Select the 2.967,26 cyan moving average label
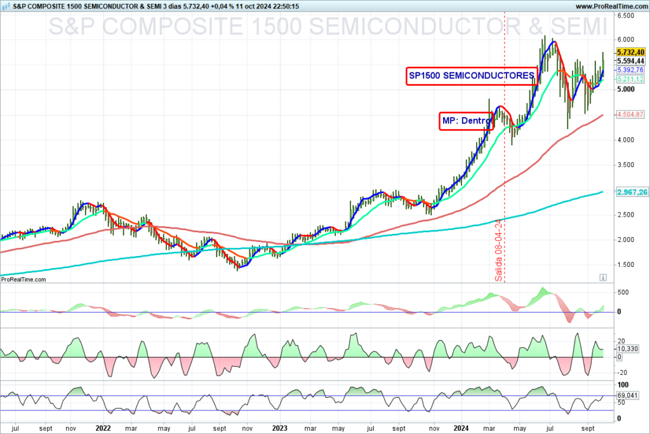The width and height of the screenshot is (650, 434). 632,192
